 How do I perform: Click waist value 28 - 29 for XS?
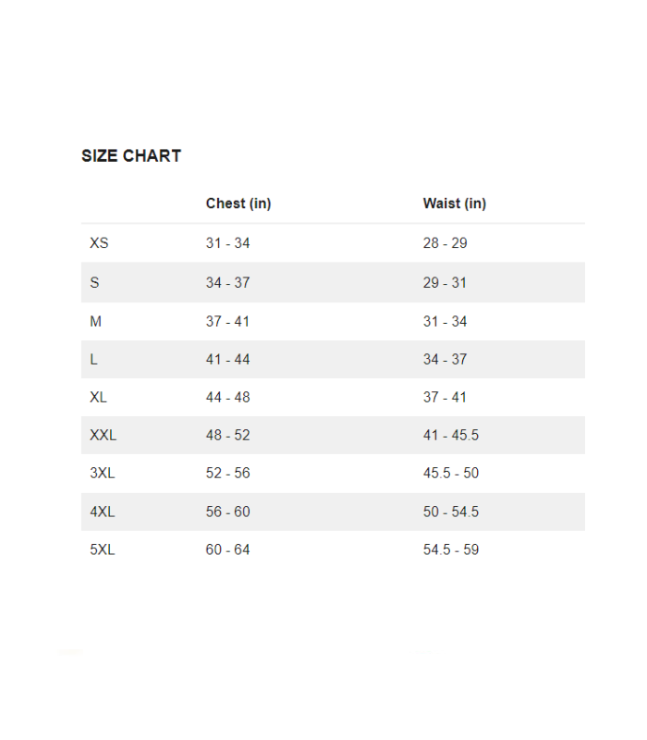click(445, 243)
